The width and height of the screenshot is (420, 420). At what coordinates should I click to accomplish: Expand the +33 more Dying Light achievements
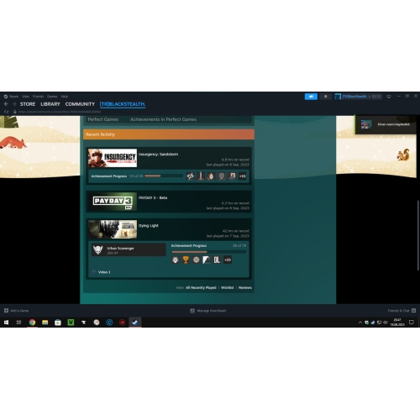(x=228, y=260)
